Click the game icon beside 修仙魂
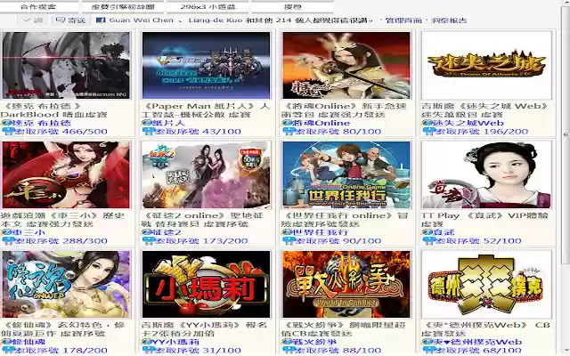 click(6, 342)
